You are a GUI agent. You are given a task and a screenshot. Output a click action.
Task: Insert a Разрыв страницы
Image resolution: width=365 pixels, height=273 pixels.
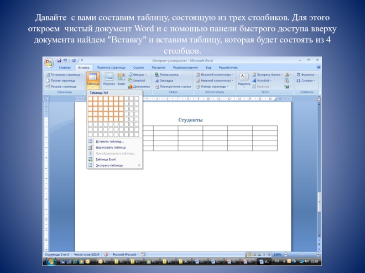61,86
